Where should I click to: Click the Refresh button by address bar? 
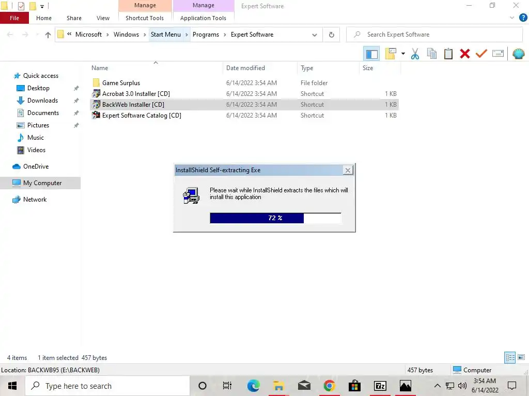pos(331,35)
